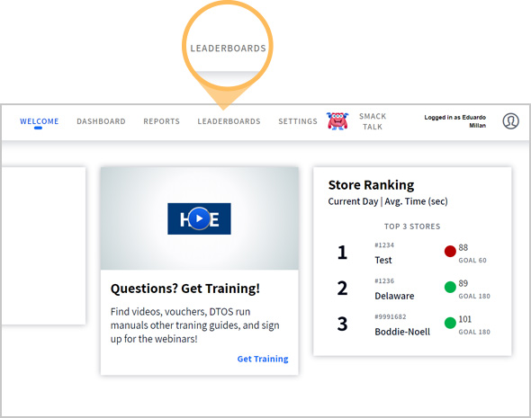Screen dimensions: 531x418
Task: Click 'Logged in as Eduardo Millan' text
Action: [x=454, y=121]
